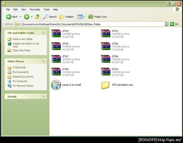Click the Share this folder icon

9,50
